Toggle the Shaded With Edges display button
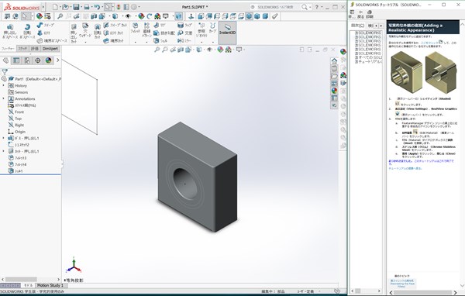The image size is (465, 296). [178, 16]
